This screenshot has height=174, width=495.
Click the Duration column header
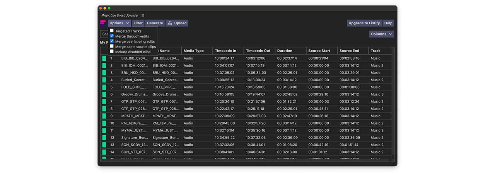285,51
